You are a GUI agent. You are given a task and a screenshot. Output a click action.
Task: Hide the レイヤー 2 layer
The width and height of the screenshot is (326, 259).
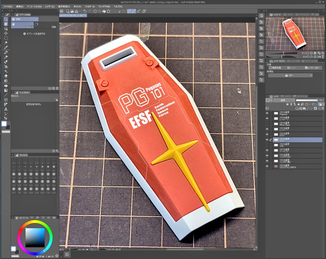point(267,119)
